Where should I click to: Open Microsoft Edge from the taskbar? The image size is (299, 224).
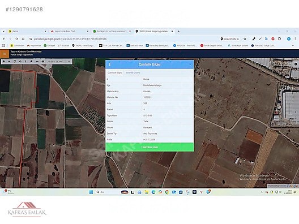coord(153,192)
